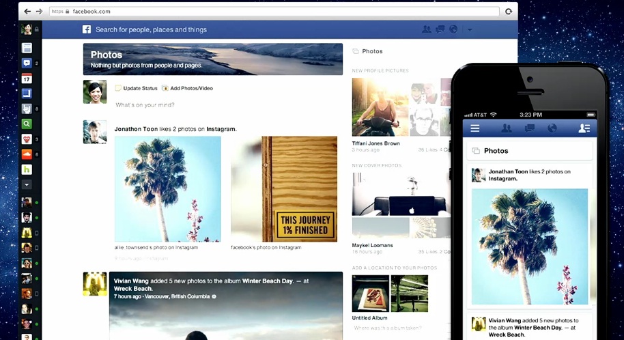Click the 'NEW PROFILE PICTURES' heading
This screenshot has height=340, width=624.
pos(380,71)
